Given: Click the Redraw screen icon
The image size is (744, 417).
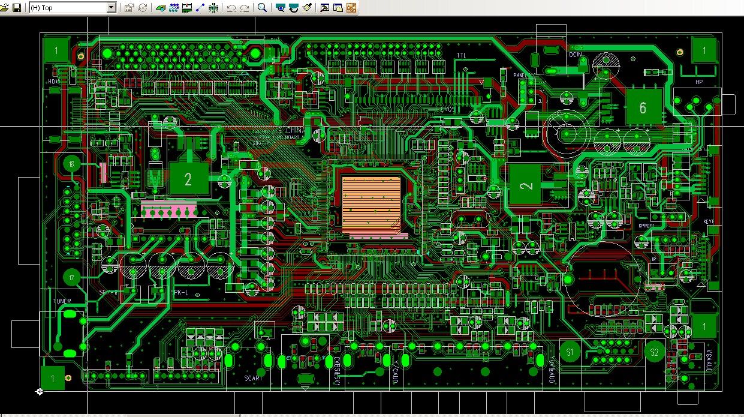Looking at the screenshot, I should (293, 8).
